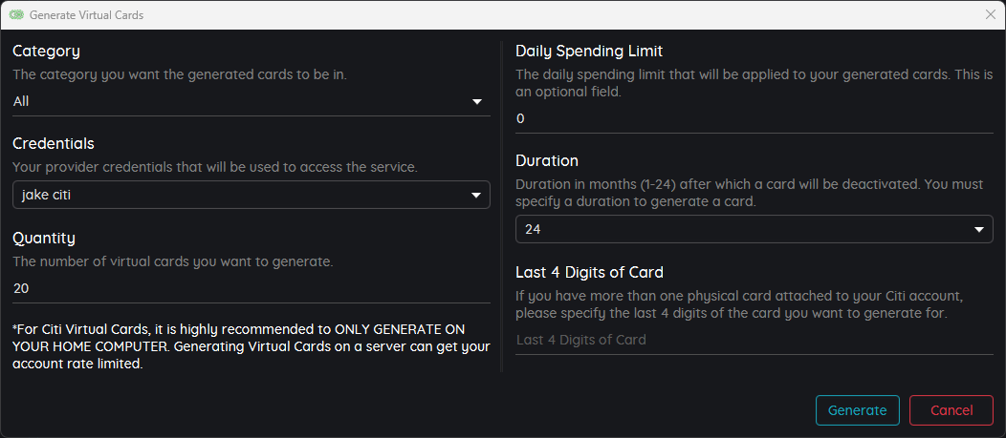Focus the Daily Spending Limit field
The image size is (1006, 438).
754,119
